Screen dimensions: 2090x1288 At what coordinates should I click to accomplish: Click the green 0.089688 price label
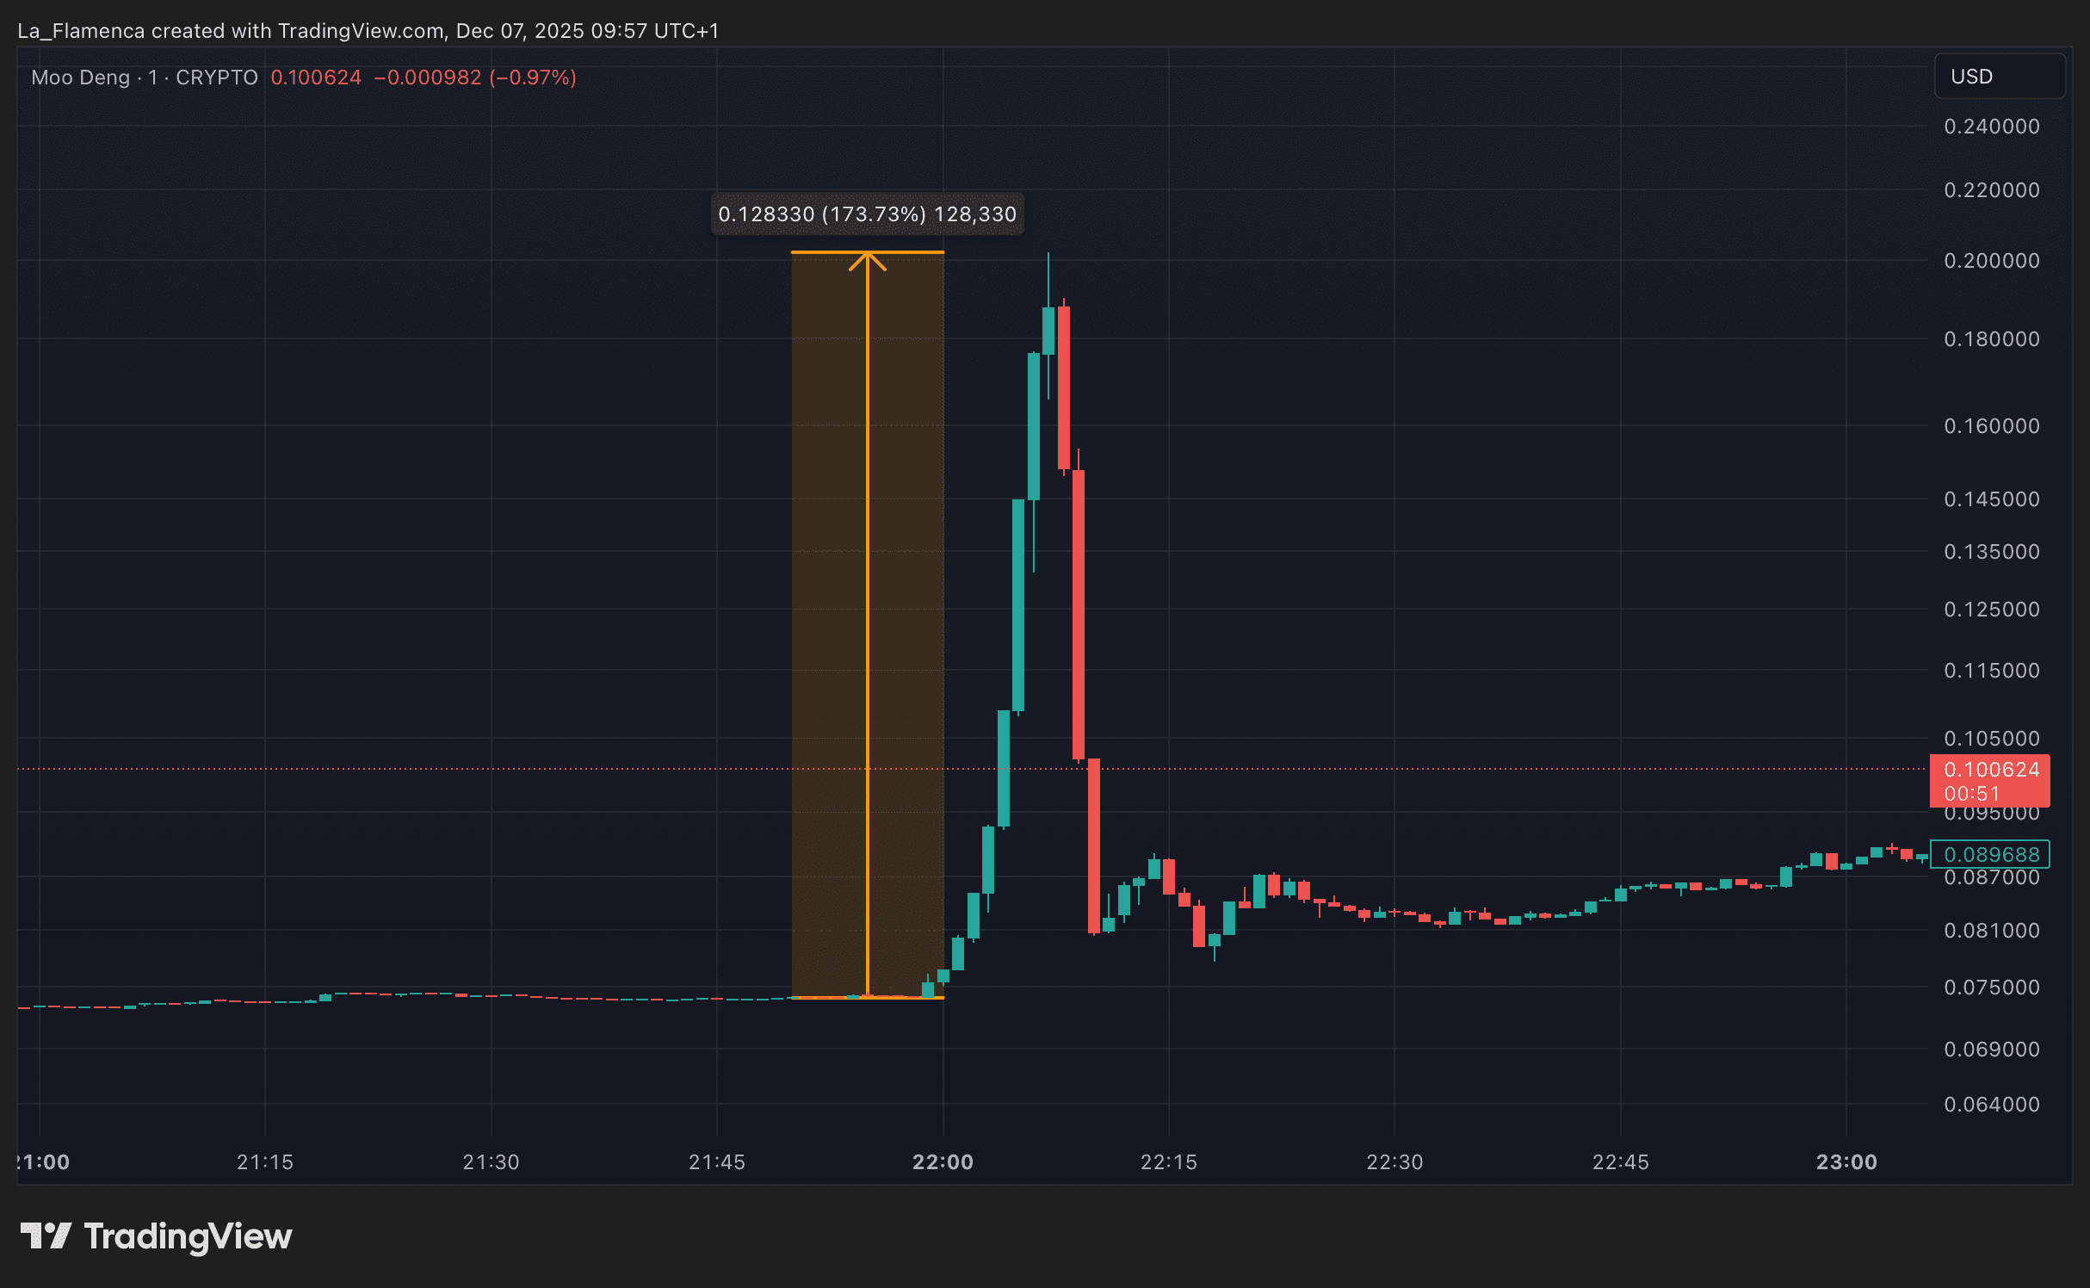pyautogui.click(x=1989, y=854)
